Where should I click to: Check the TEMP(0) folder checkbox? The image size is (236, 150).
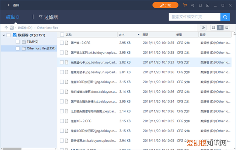pos(18,42)
